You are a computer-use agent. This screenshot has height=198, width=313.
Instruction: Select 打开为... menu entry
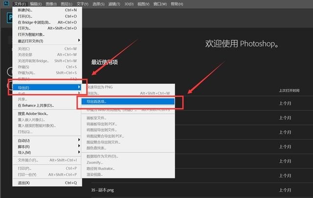[47, 28]
